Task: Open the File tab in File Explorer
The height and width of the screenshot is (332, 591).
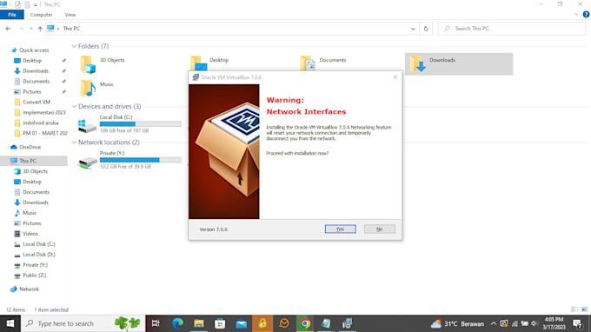Action: [x=12, y=15]
